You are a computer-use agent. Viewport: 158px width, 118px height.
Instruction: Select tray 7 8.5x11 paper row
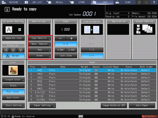(92, 92)
